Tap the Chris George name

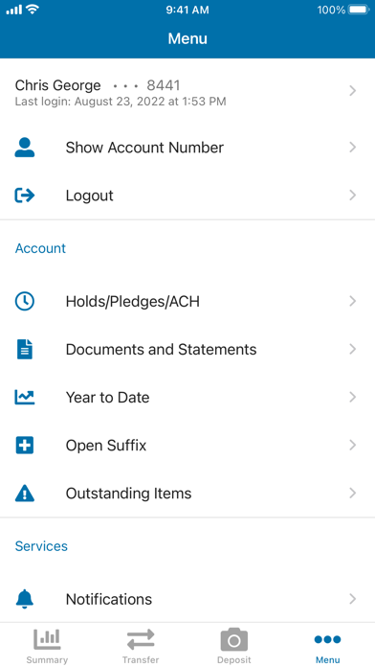pos(57,85)
